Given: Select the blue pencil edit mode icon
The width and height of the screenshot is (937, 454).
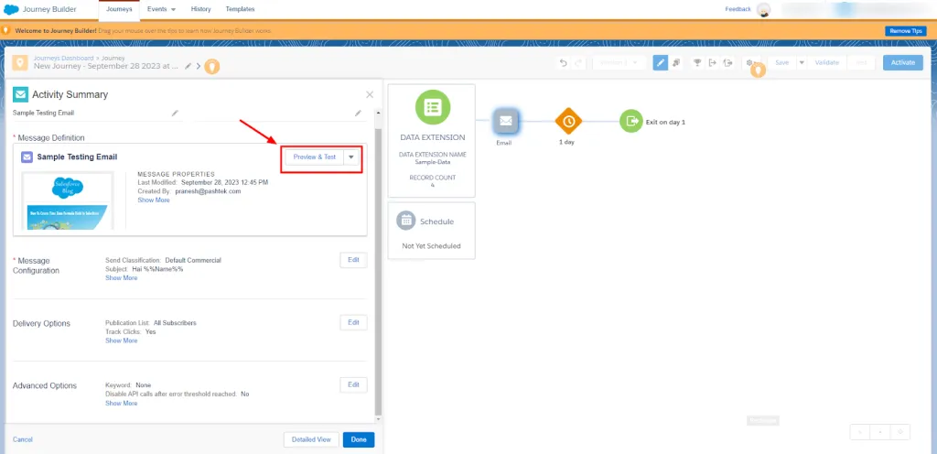Looking at the screenshot, I should coord(661,63).
